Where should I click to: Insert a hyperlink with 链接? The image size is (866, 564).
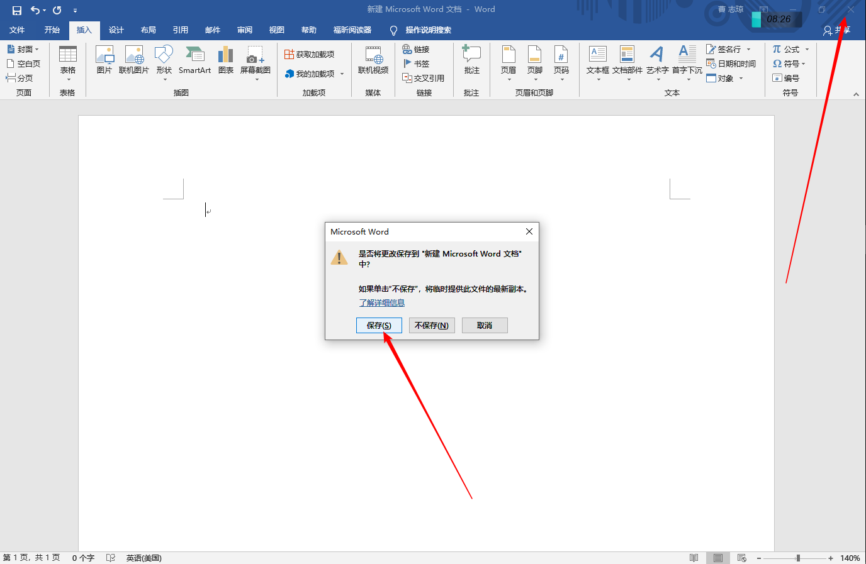[416, 49]
